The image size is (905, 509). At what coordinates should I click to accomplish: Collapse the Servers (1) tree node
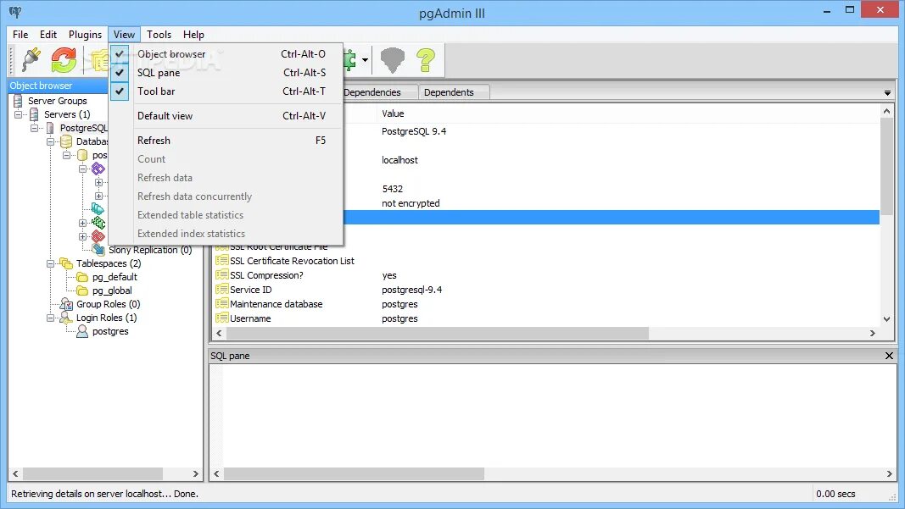[x=19, y=114]
